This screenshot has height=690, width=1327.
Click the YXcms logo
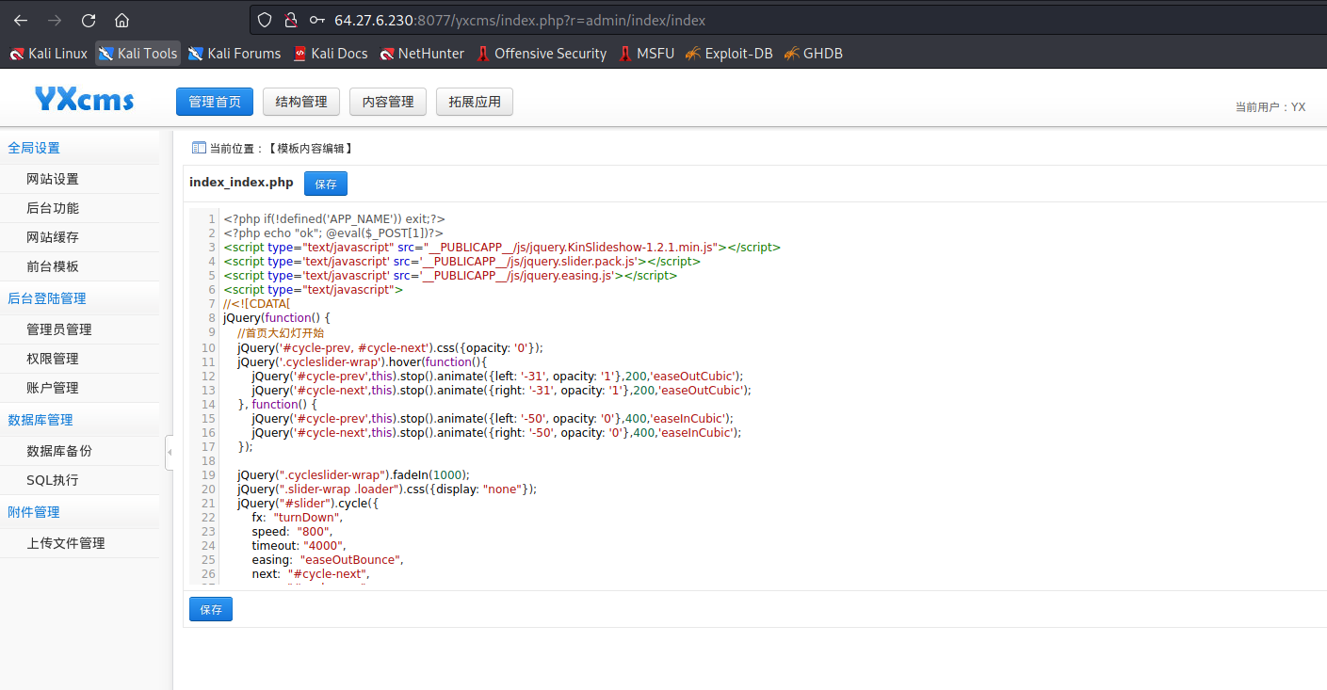coord(84,99)
